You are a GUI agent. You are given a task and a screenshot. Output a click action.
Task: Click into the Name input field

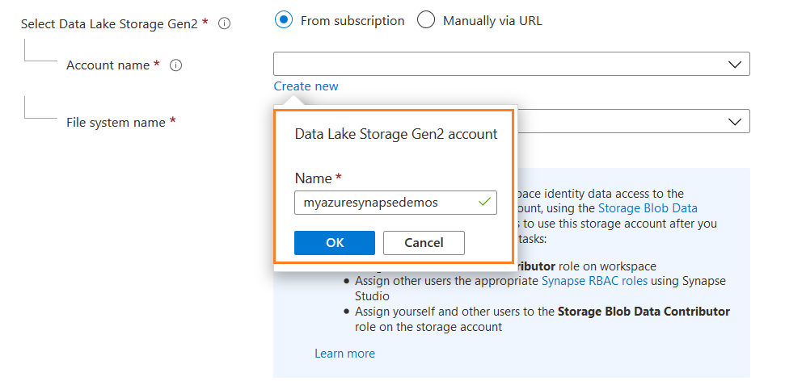395,203
